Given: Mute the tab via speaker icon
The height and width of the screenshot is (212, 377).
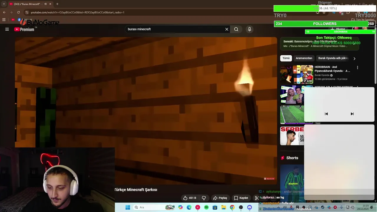Looking at the screenshot, I should 45,4.
